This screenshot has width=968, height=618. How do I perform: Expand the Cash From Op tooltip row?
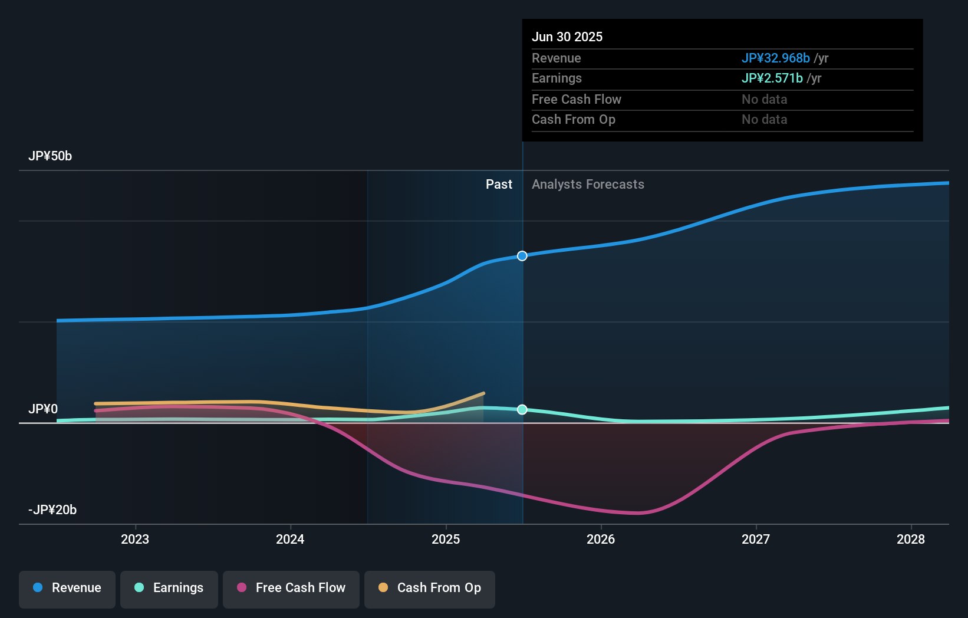[574, 120]
